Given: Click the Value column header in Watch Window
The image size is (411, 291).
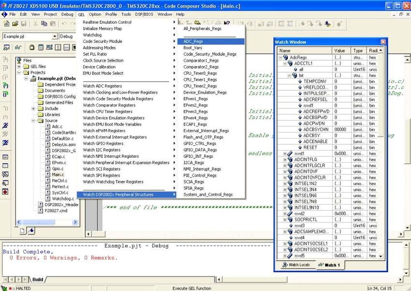Looking at the screenshot, I should coord(339,51).
